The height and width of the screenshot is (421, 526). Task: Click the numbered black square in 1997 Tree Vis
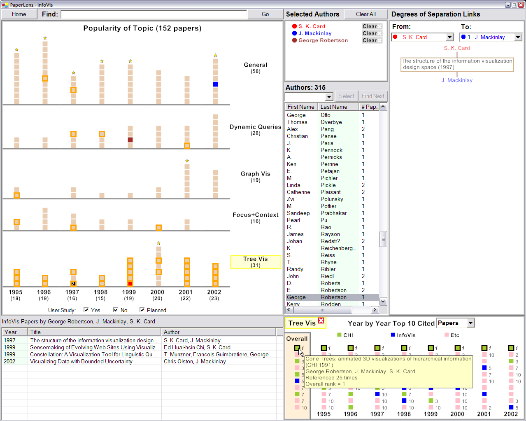pos(73,283)
